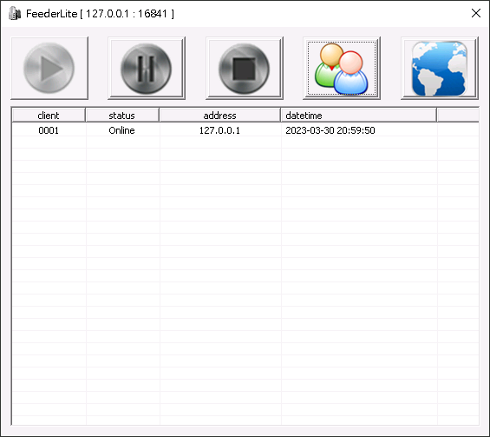This screenshot has height=437, width=490.
Task: Click the FeederLite title bar text
Action: (100, 14)
